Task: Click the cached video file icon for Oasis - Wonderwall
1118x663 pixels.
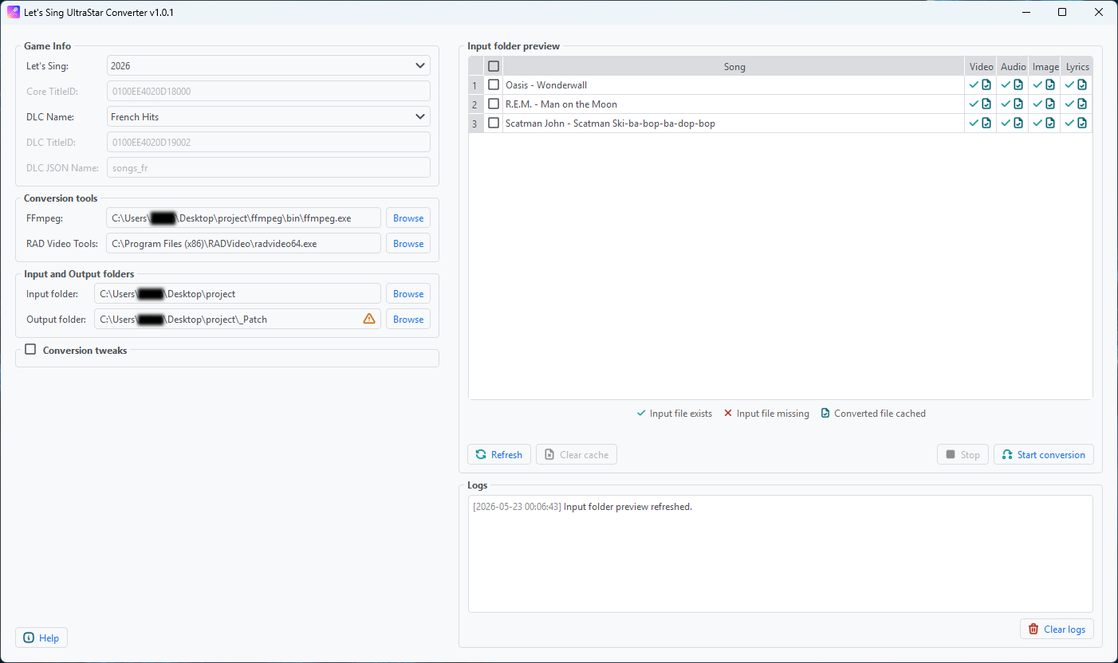Action: coord(986,84)
